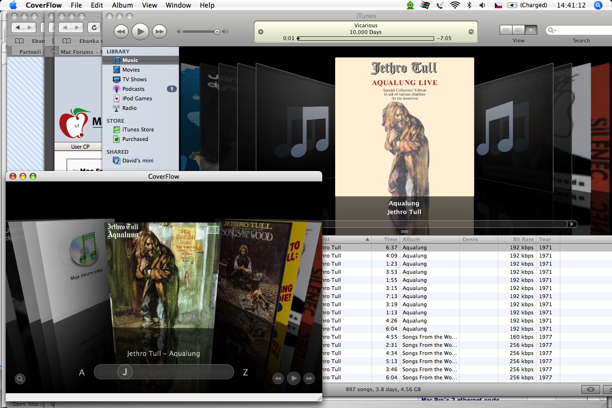This screenshot has height=408, width=612.
Task: Click the iTunes previous track button
Action: coord(121,32)
